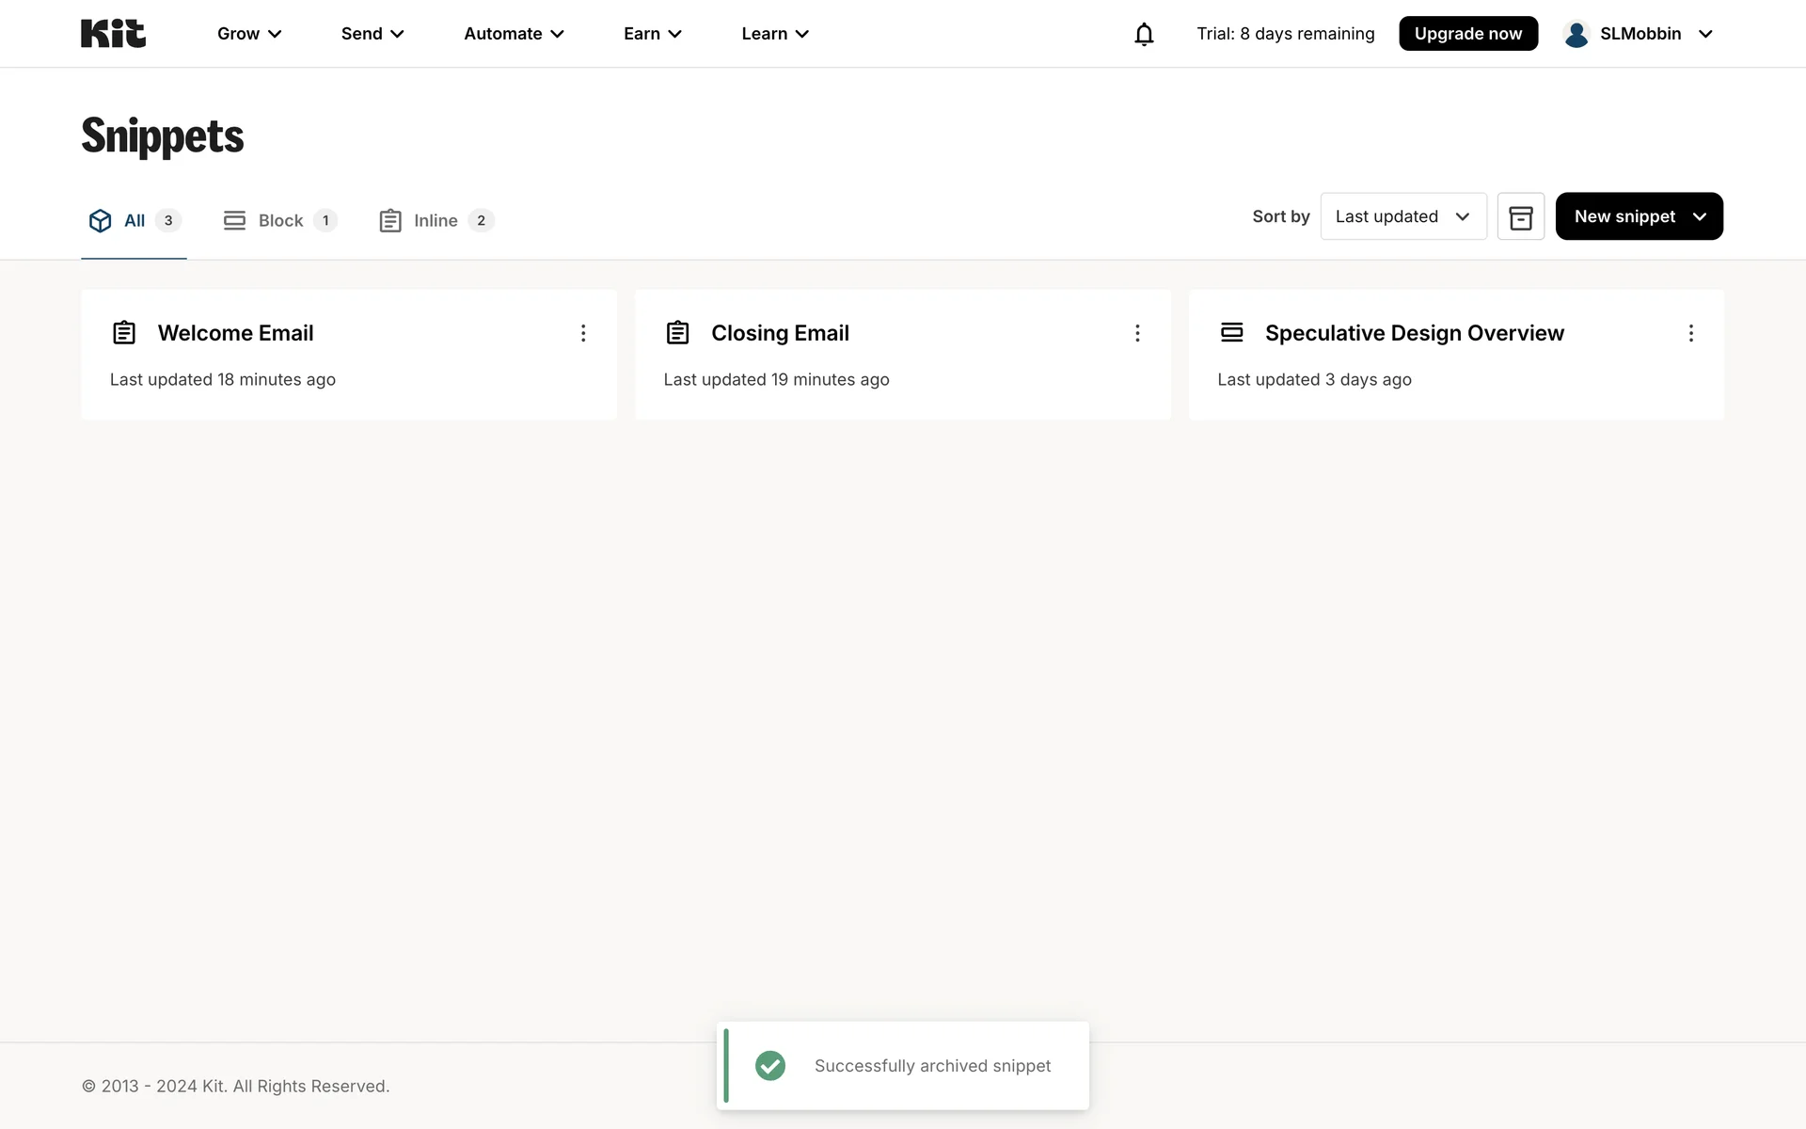Open the notifications bell
Viewport: 1806px width, 1129px height.
point(1144,34)
